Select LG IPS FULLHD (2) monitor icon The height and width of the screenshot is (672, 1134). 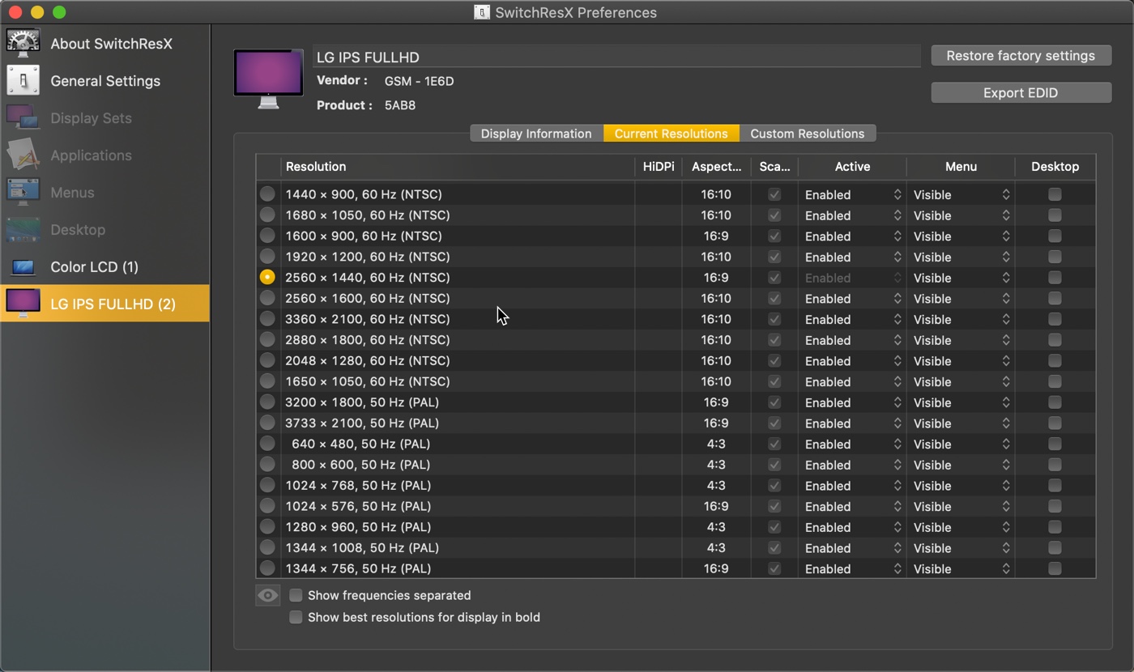click(x=23, y=304)
